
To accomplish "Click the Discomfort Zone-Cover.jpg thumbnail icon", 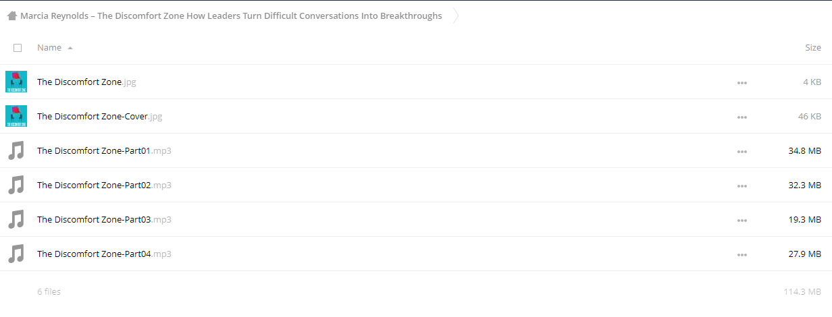I will pyautogui.click(x=16, y=116).
